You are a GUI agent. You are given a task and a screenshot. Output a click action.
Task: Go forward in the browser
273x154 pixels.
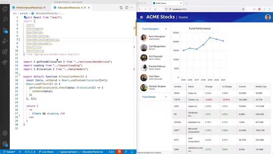point(145,9)
